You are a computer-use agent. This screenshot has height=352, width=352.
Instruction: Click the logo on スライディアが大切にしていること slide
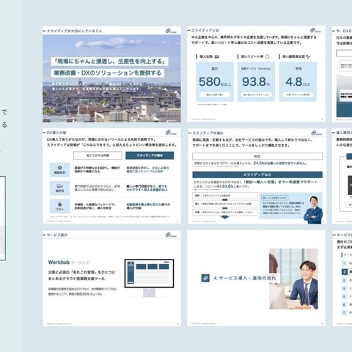pyautogui.click(x=171, y=31)
